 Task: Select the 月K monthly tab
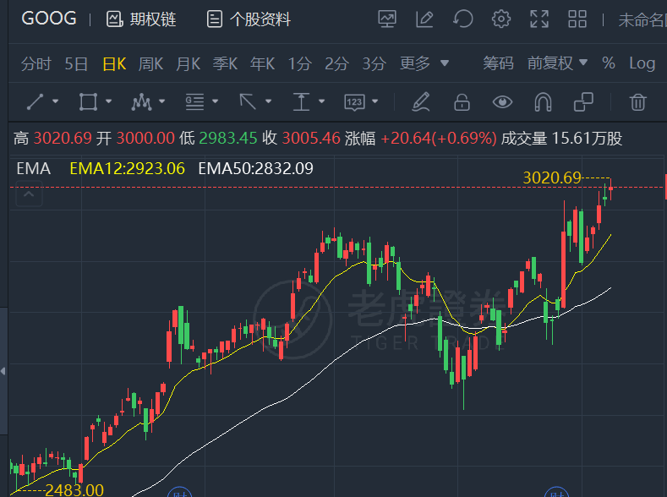[x=188, y=63]
